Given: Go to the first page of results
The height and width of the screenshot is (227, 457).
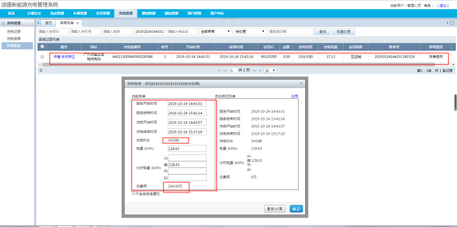Looking at the screenshot, I should coord(219,71).
